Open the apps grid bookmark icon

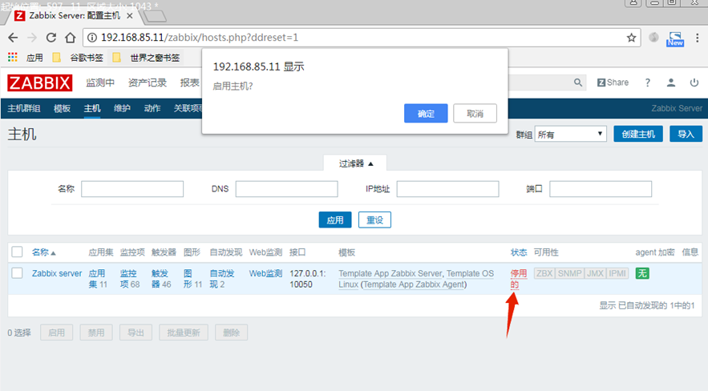[x=13, y=57]
